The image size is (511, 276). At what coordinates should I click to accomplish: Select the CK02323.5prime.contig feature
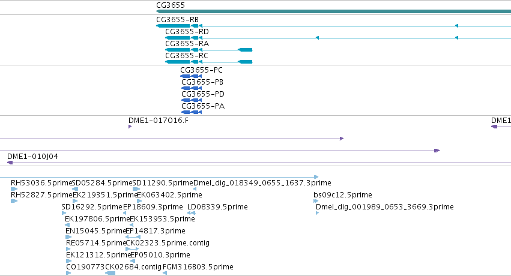(132, 249)
